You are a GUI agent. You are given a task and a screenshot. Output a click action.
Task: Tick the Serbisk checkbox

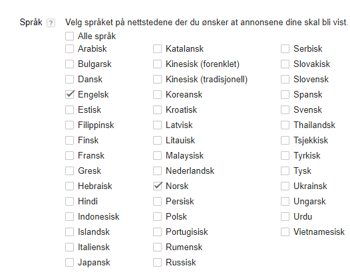point(285,48)
